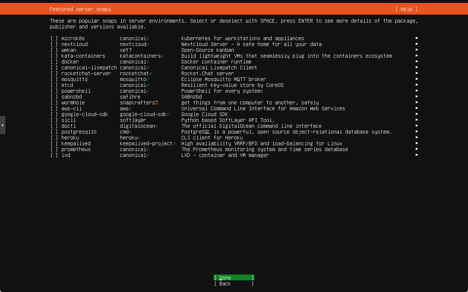Viewport: 468px width, 292px height.
Task: Click 'Docker container runtime' description
Action: 216,62
